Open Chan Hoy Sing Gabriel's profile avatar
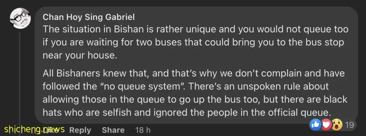Image resolution: width=366 pixels, height=136 pixels. point(20,18)
